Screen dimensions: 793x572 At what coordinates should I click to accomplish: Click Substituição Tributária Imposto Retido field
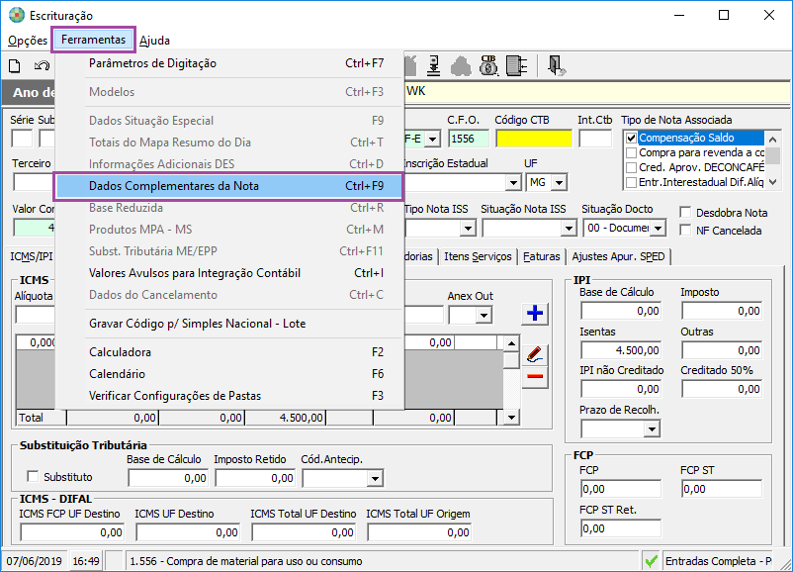(x=255, y=478)
